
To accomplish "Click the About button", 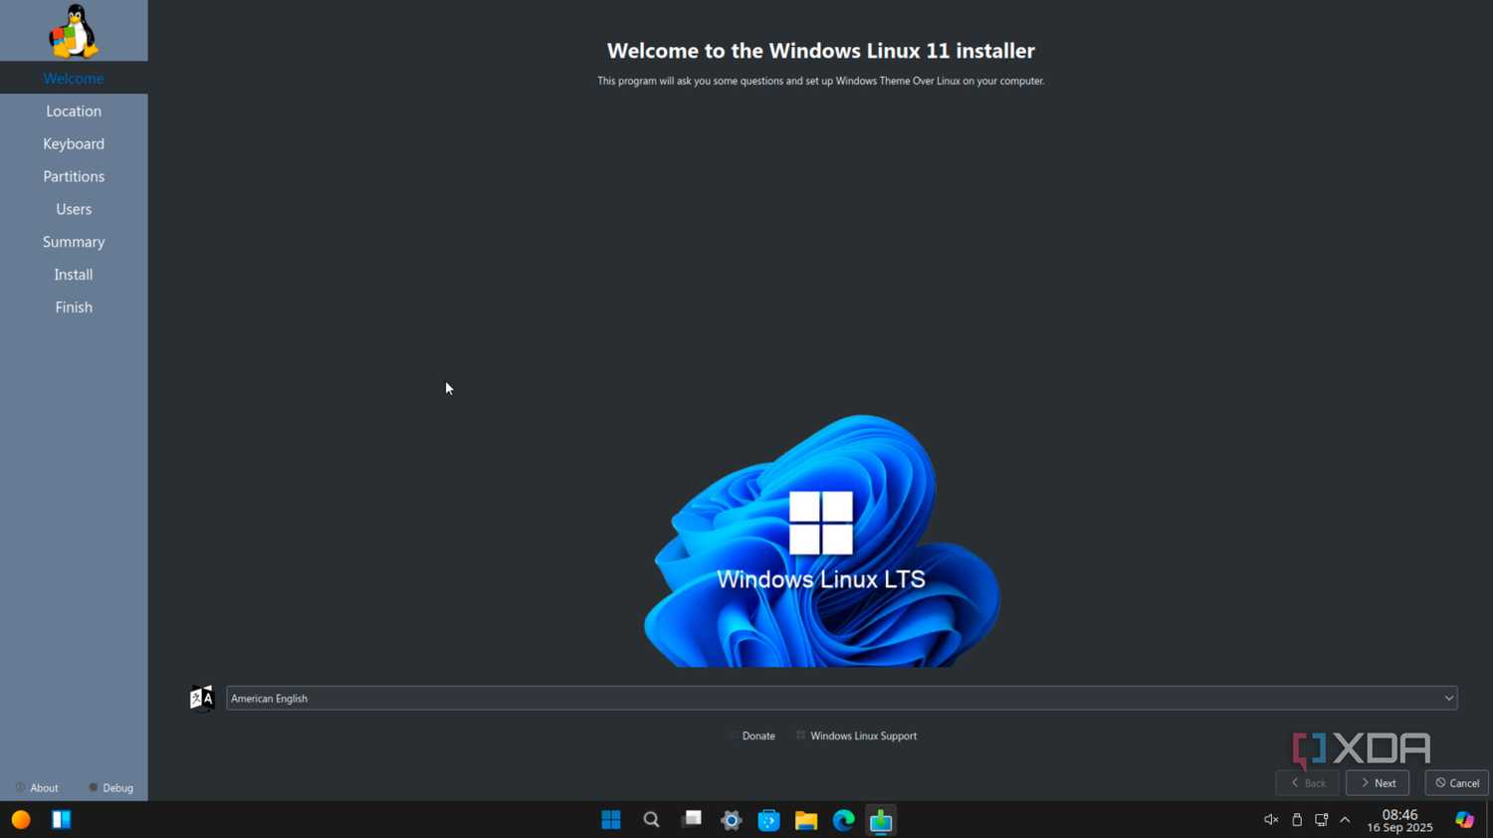I will tap(37, 787).
